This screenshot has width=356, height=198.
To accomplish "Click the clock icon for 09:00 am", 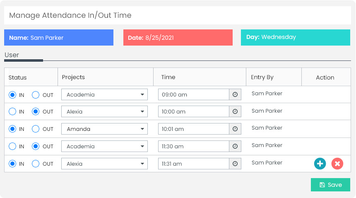I will 235,94.
